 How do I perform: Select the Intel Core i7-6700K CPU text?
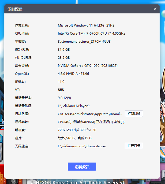click(x=91, y=34)
